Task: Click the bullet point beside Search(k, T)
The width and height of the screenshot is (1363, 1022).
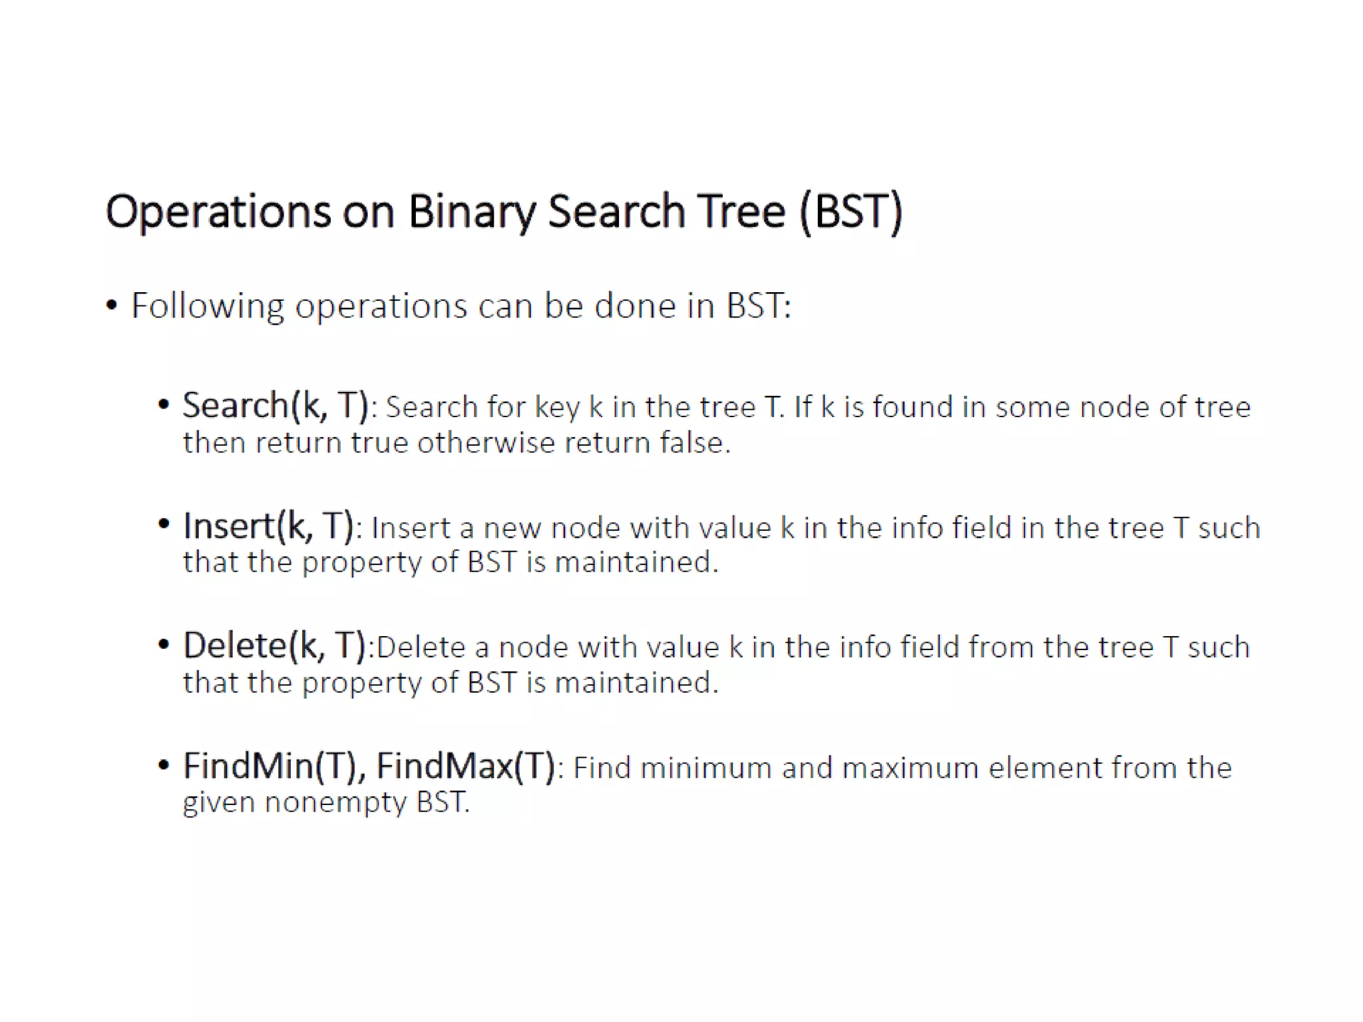Action: (x=164, y=405)
